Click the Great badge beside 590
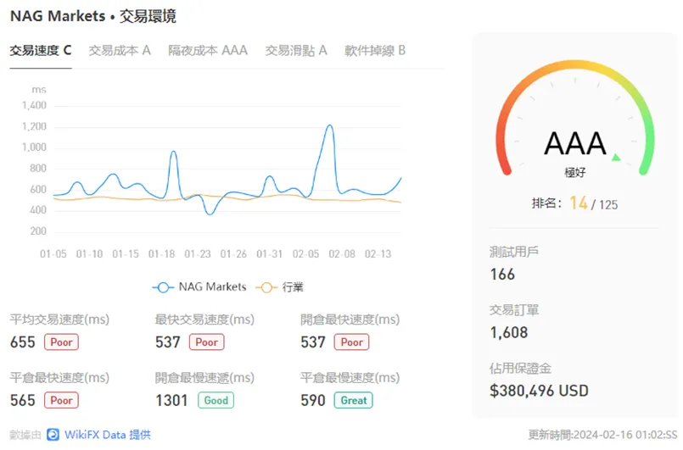Screen dimensions: 683x450 coord(353,400)
